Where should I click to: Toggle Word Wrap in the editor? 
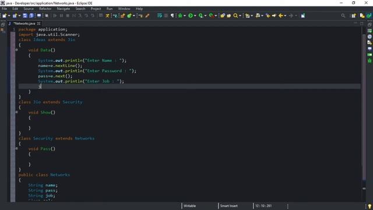click(x=160, y=16)
